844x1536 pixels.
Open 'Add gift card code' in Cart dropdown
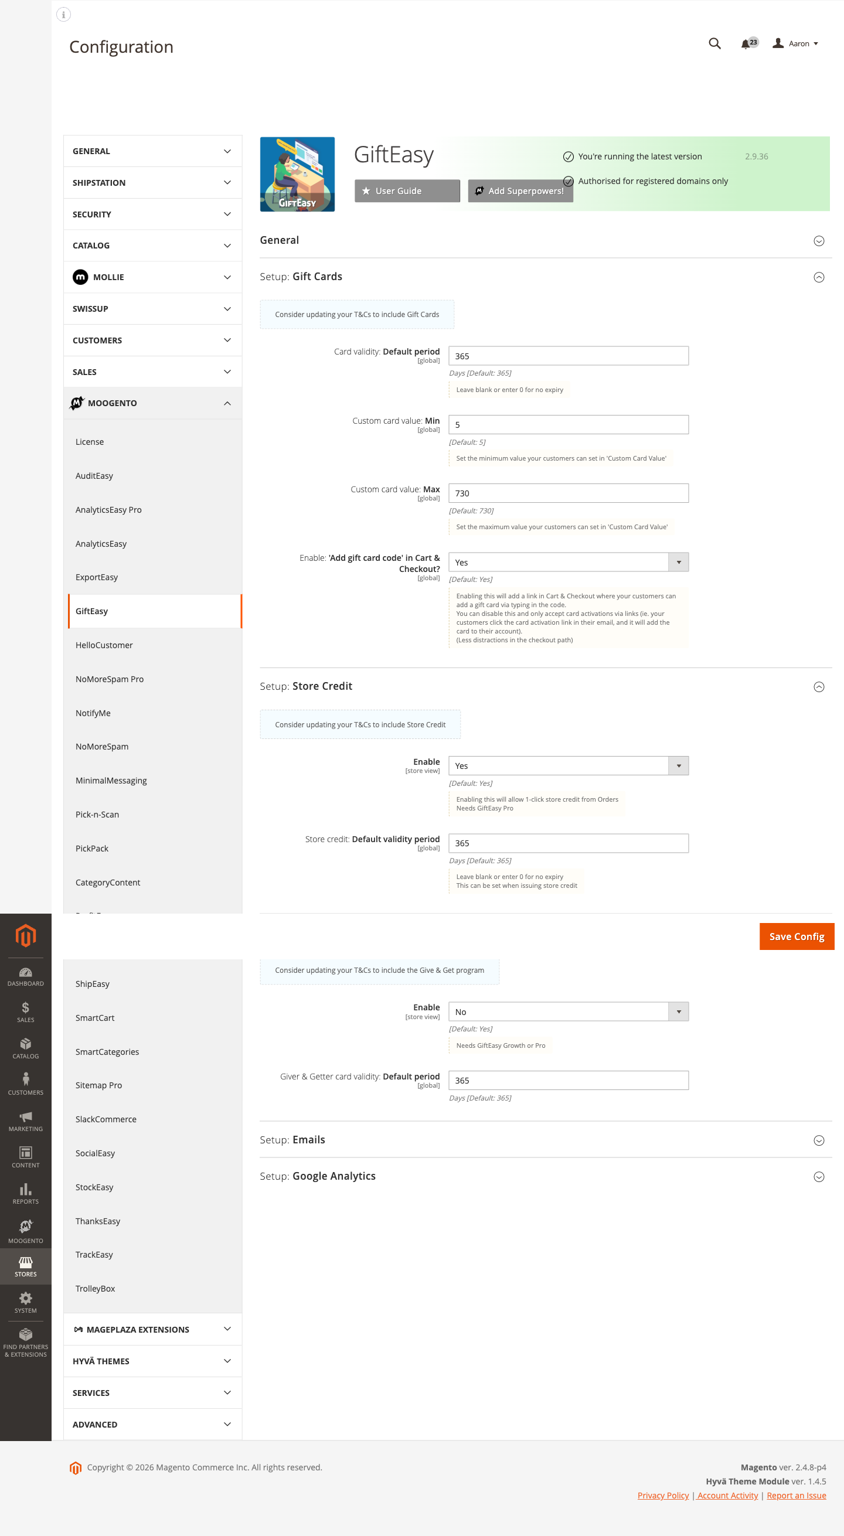point(569,562)
